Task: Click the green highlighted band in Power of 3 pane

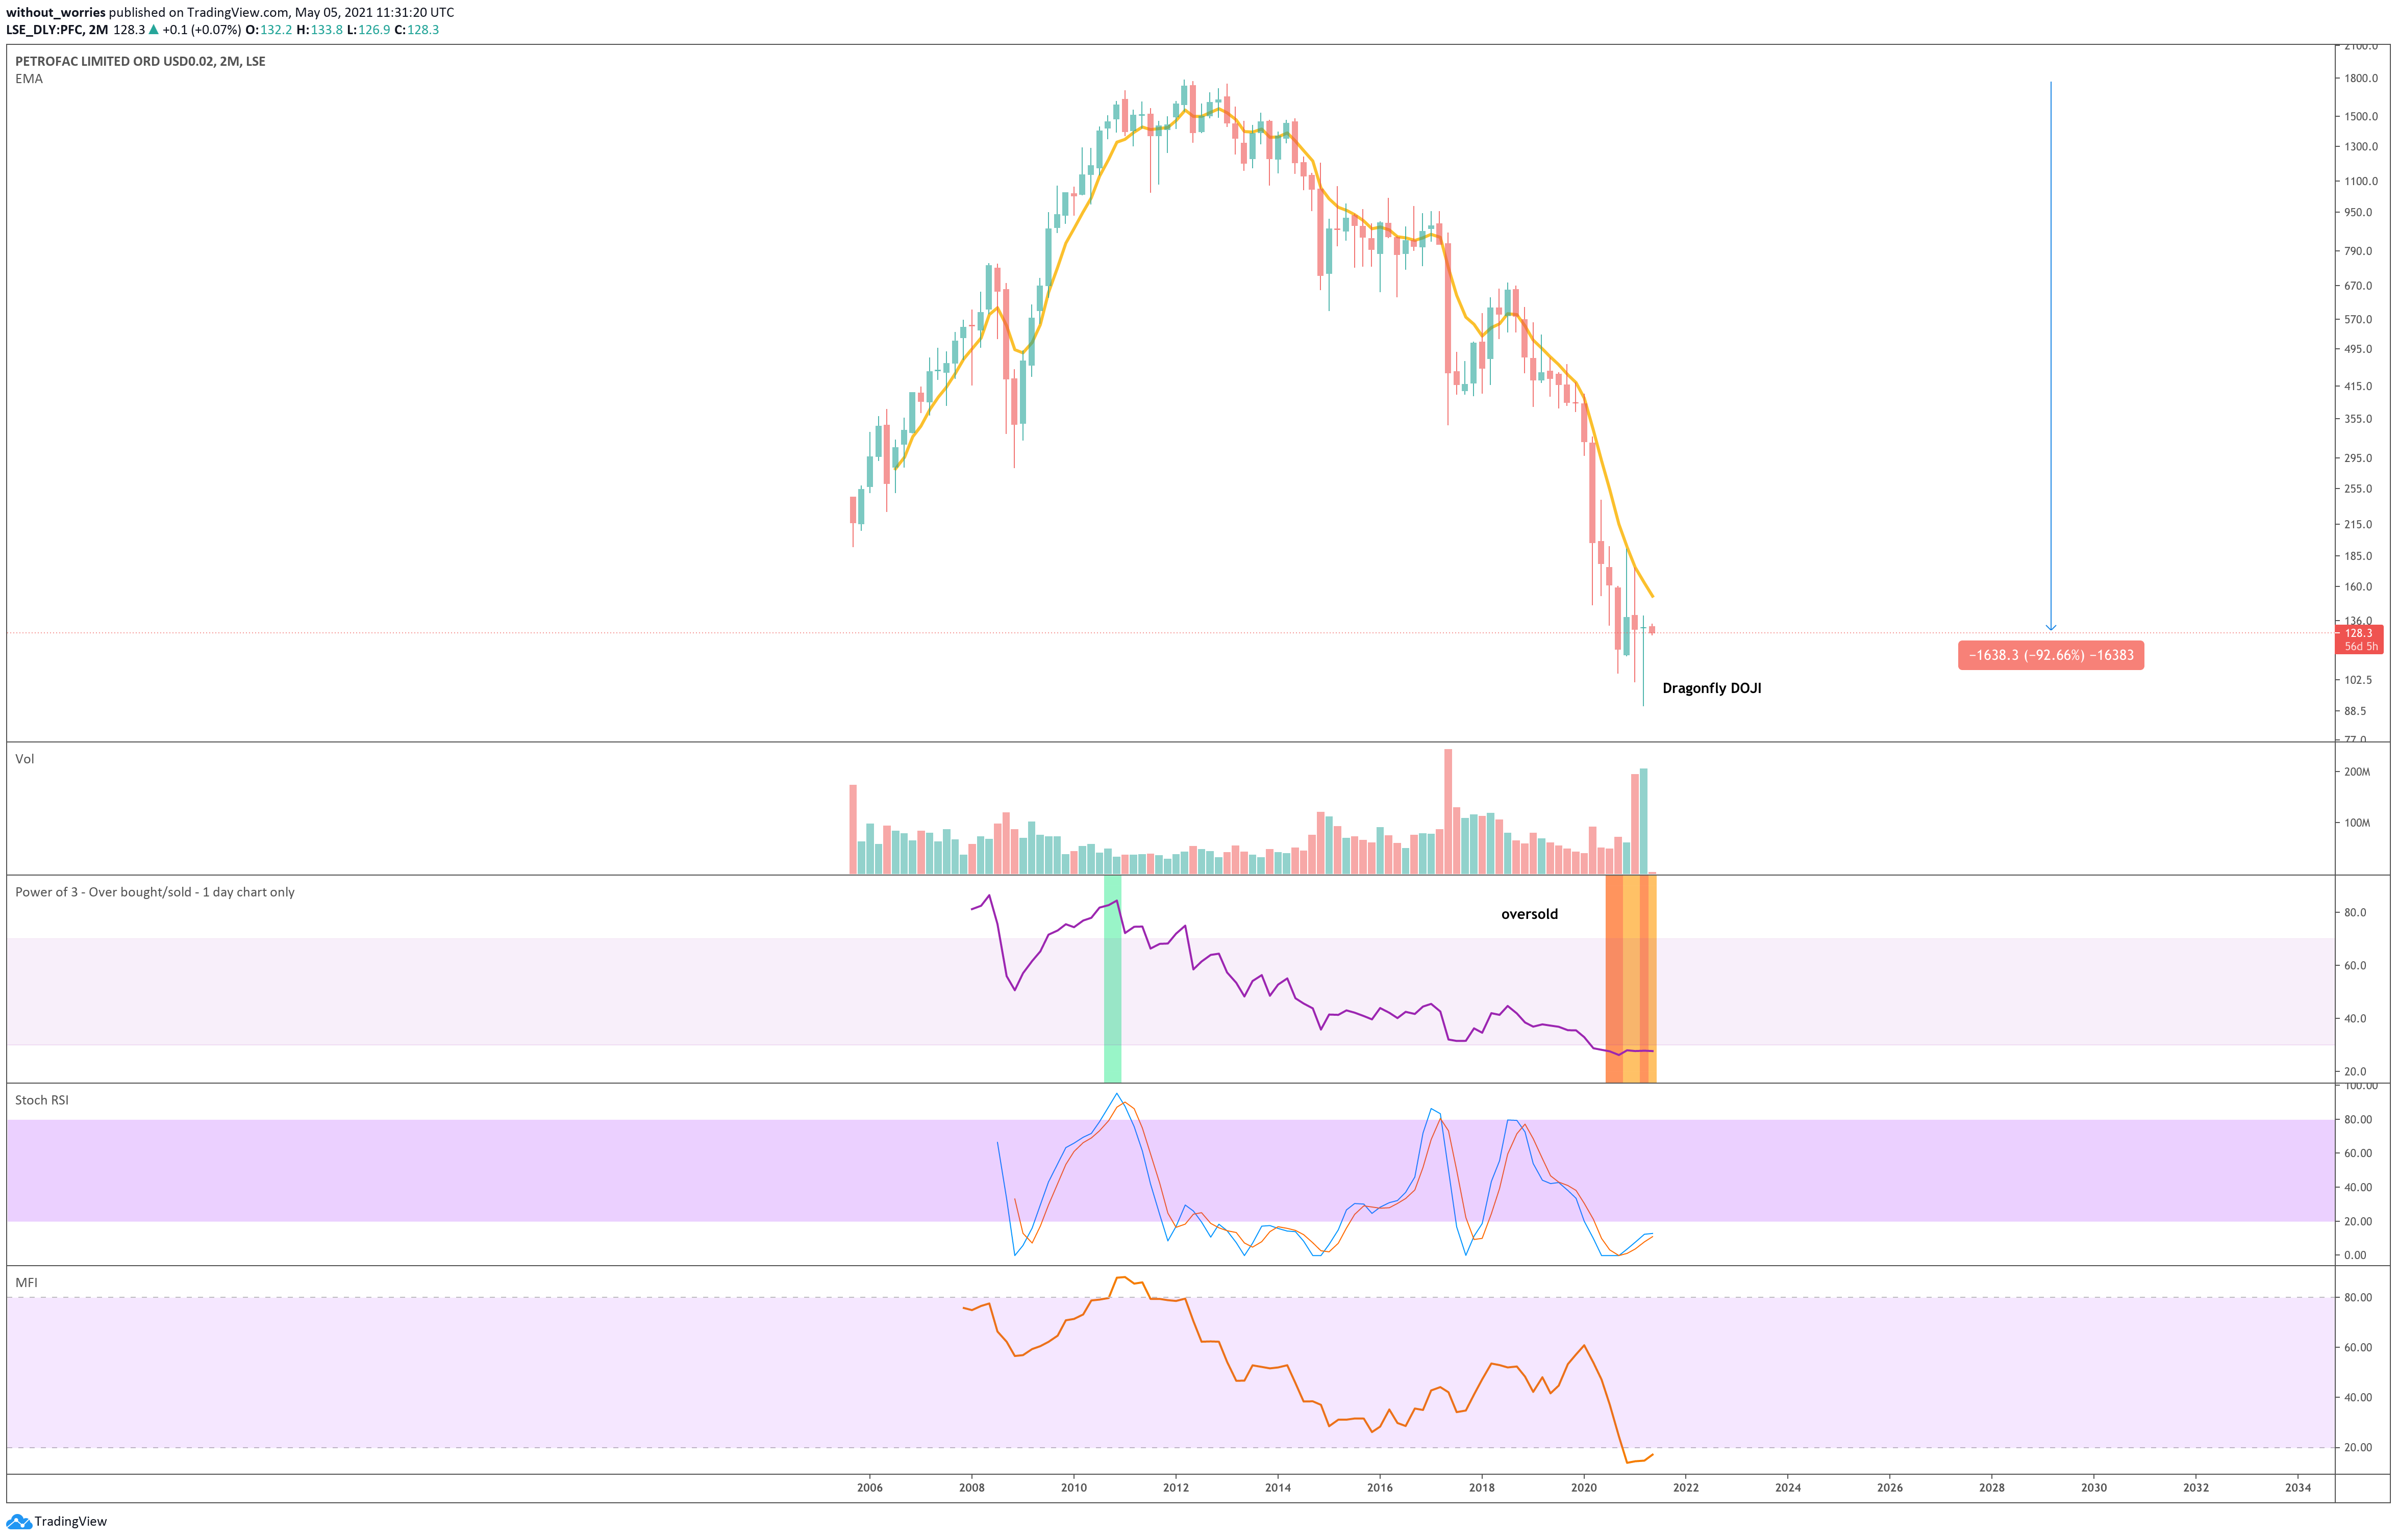Action: coord(1111,979)
